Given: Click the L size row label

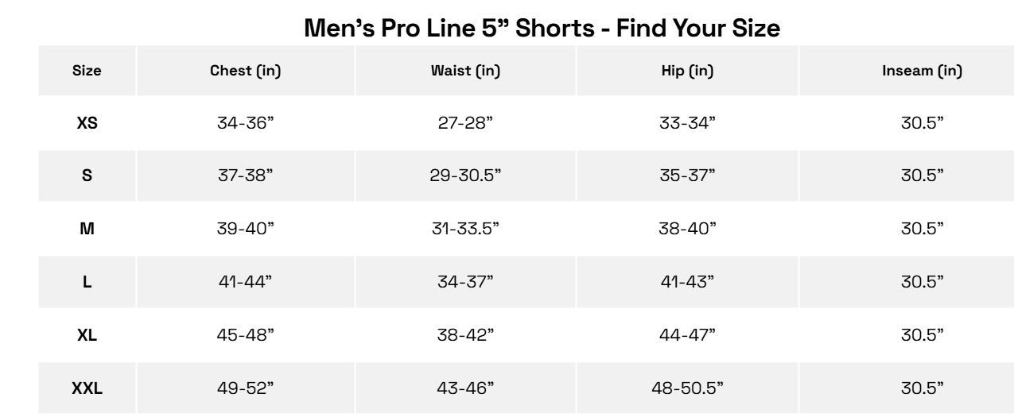Looking at the screenshot, I should [x=87, y=282].
